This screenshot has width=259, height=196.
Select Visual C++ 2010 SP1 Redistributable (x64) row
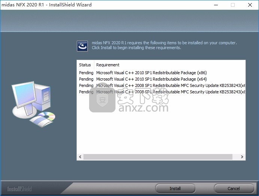(161, 79)
